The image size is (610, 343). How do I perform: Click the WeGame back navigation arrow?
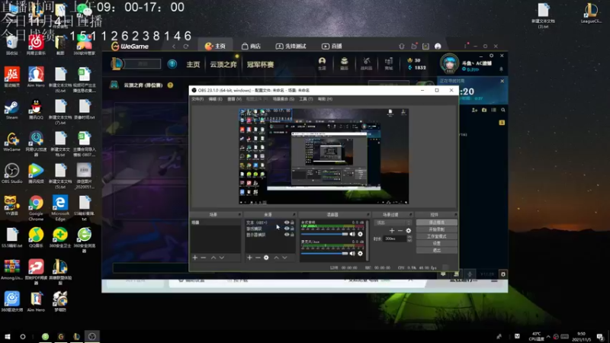point(174,46)
